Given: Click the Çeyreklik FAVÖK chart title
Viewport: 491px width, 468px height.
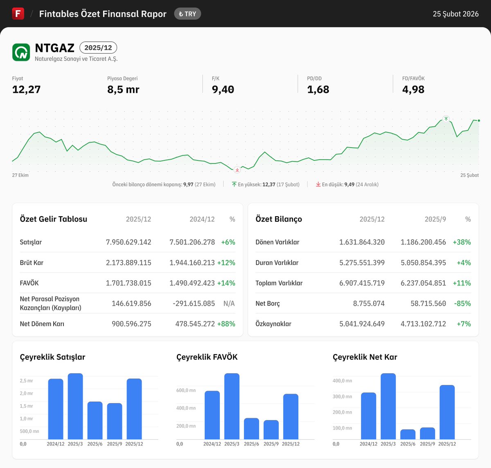Looking at the screenshot, I should pos(207,357).
